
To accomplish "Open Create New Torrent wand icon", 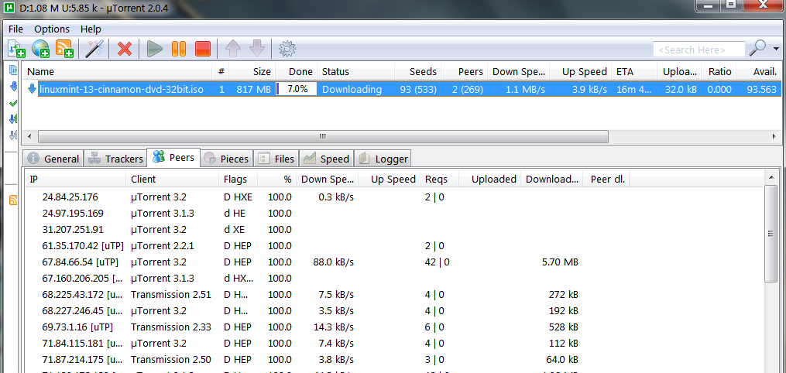I will tap(94, 49).
